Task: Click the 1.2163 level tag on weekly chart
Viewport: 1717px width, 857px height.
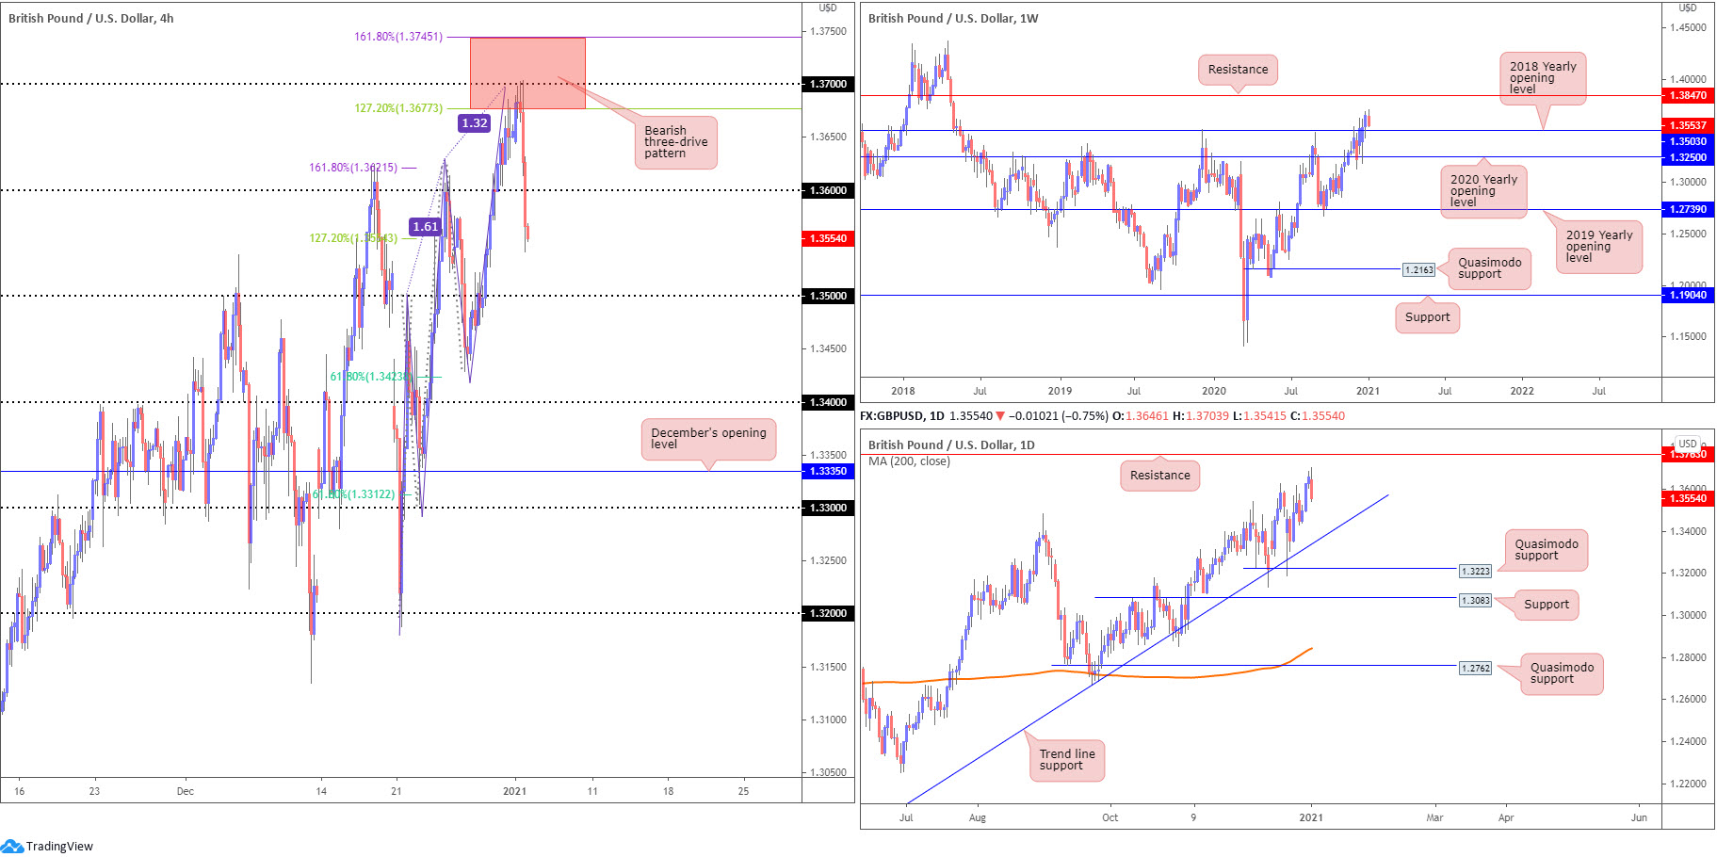Action: (x=1418, y=269)
